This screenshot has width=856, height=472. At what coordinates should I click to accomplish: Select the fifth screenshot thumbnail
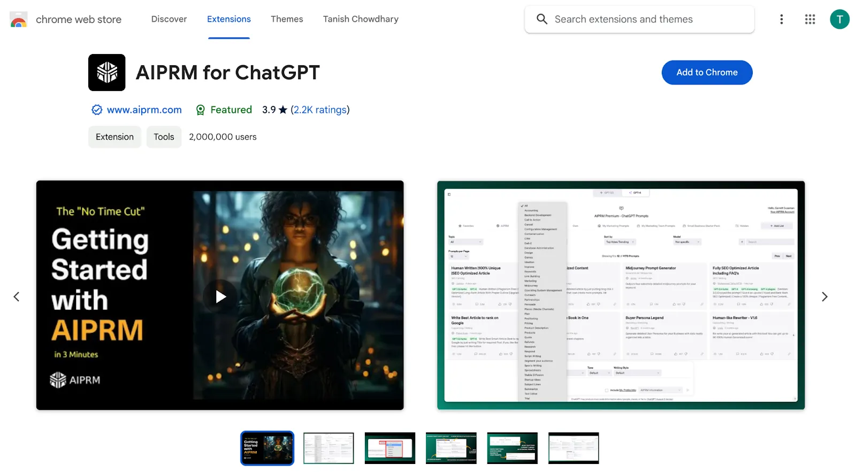513,448
